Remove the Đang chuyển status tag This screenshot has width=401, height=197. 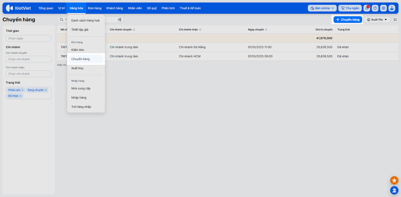46,90
